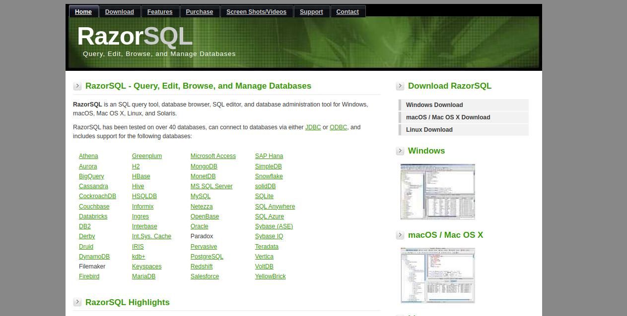Open the MS SQL Server link

(x=211, y=186)
